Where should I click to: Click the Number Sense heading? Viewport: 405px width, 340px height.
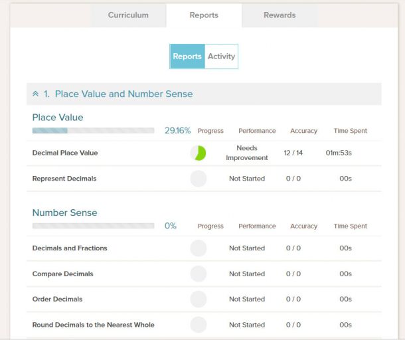[x=64, y=212]
